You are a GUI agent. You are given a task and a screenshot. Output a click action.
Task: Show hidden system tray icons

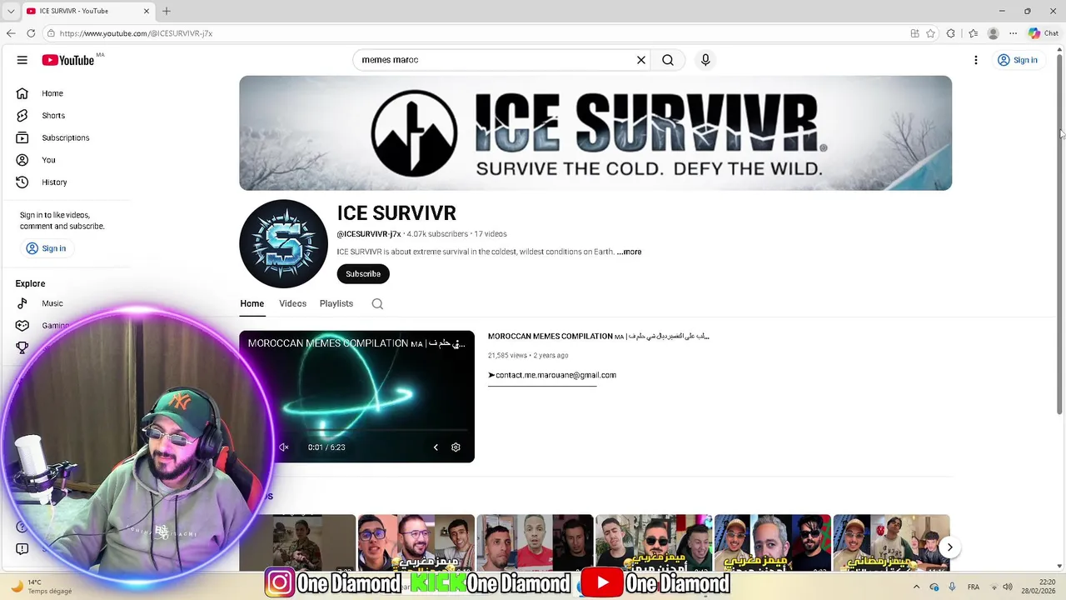coord(916,587)
